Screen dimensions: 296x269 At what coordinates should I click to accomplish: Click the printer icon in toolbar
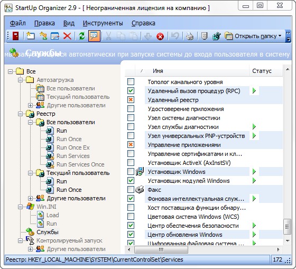tap(190, 36)
